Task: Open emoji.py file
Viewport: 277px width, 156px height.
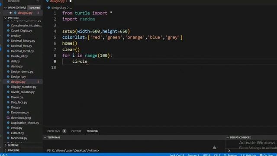Action: point(16,128)
